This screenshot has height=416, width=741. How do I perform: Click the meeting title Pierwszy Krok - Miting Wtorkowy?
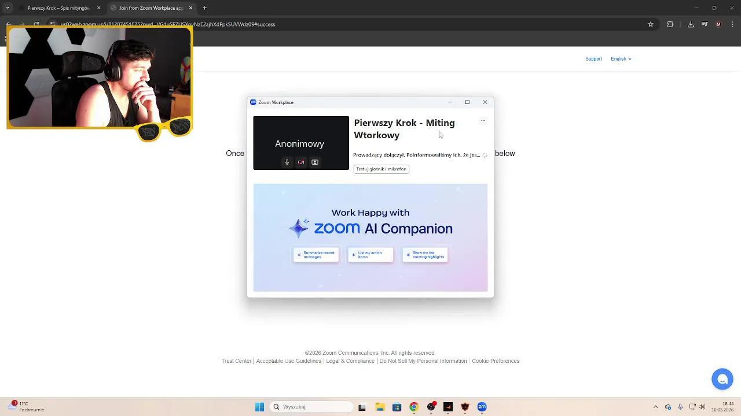[x=404, y=129]
